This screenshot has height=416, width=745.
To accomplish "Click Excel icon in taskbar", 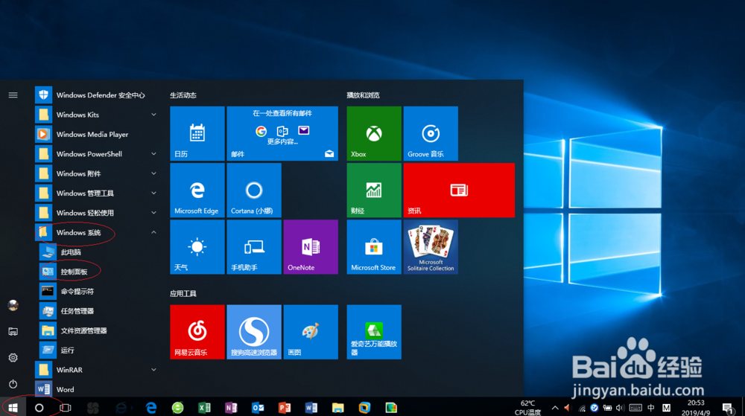I will coord(204,408).
